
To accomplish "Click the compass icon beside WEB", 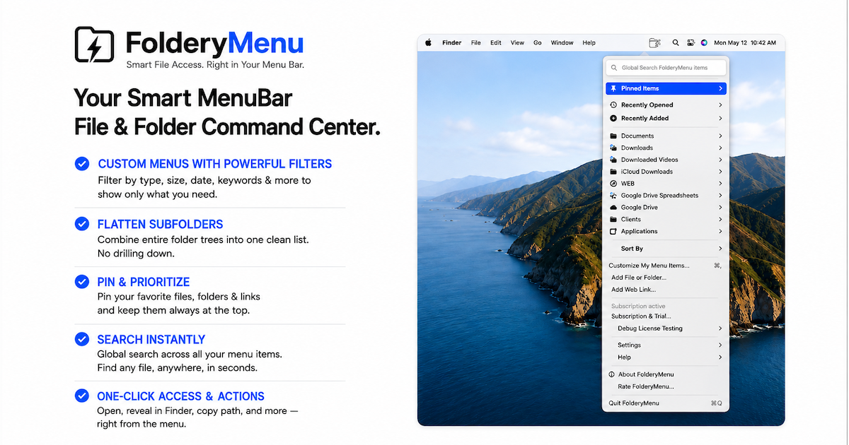I will pyautogui.click(x=613, y=184).
